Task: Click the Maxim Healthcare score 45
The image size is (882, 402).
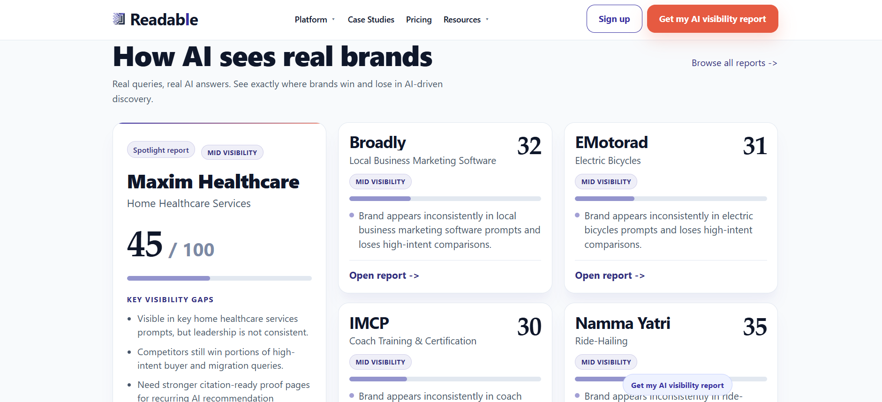Action: click(145, 244)
